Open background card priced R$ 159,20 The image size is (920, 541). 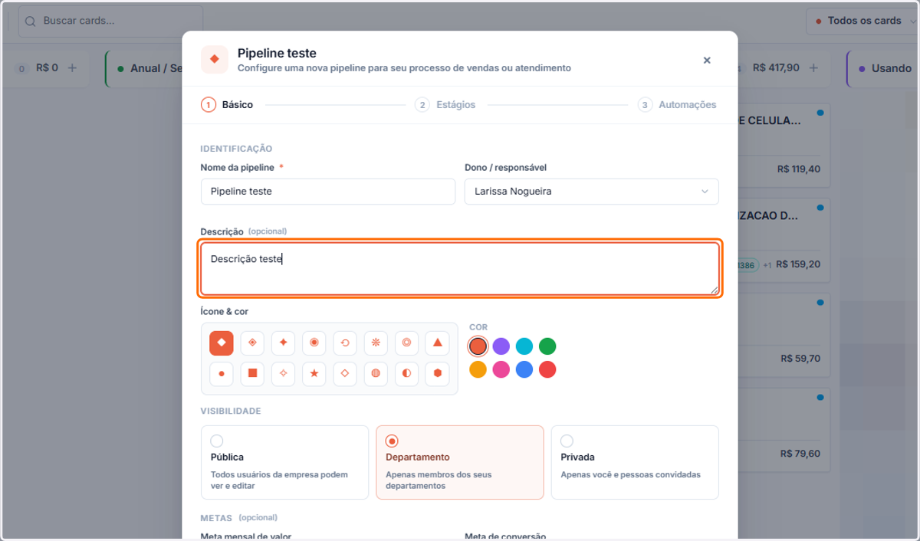(x=784, y=241)
